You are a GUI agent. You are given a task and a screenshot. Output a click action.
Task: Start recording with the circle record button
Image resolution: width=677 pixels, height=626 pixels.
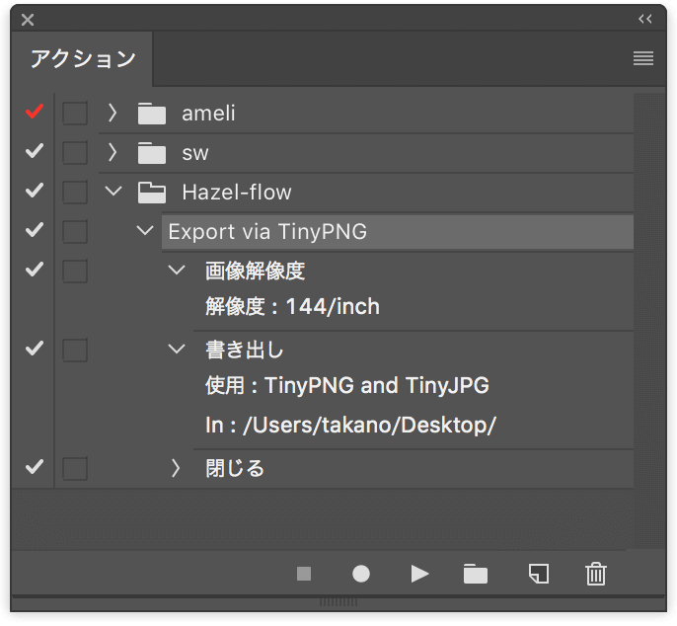pyautogui.click(x=361, y=574)
